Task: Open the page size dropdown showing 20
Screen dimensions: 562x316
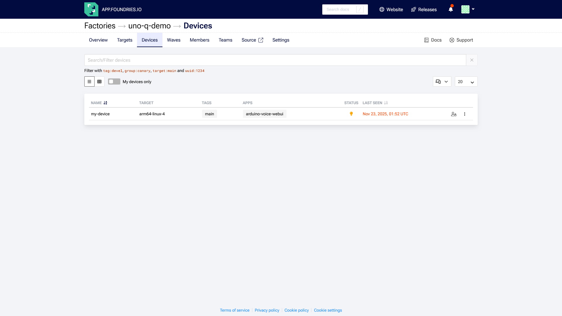Action: click(x=466, y=82)
